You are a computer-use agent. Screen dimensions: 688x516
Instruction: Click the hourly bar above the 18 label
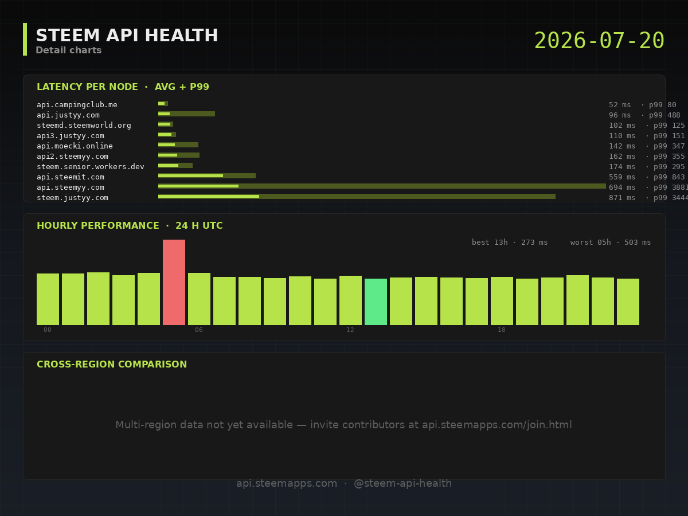click(x=502, y=301)
